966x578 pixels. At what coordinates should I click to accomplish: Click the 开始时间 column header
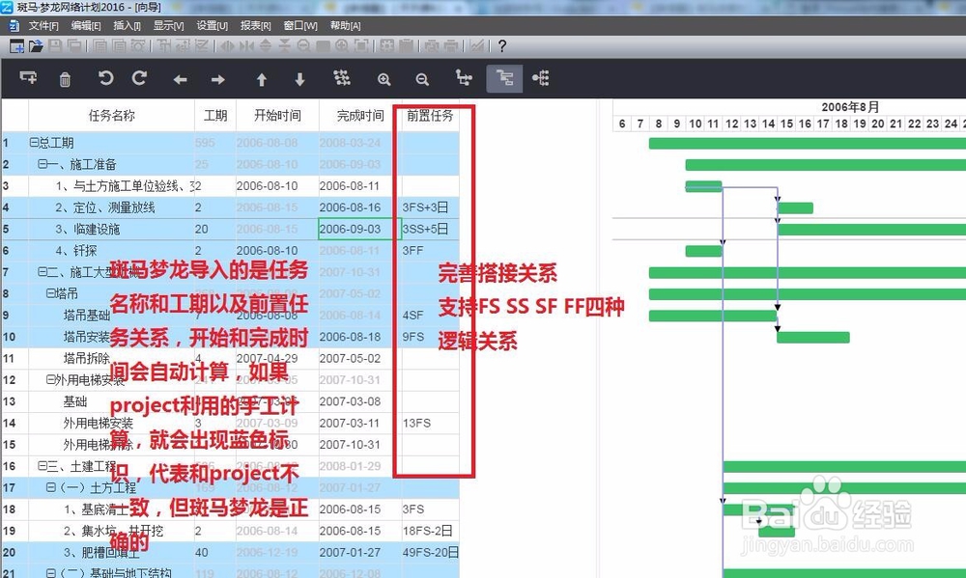coord(278,116)
